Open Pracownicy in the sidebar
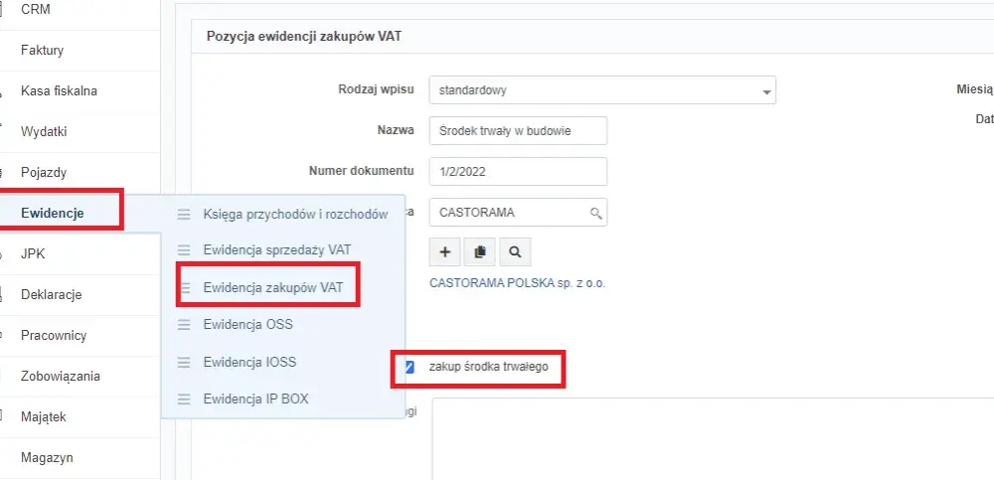Screen dimensions: 994x480 click(54, 336)
